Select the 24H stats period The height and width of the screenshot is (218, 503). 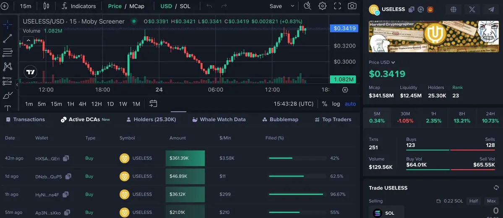[490, 117]
